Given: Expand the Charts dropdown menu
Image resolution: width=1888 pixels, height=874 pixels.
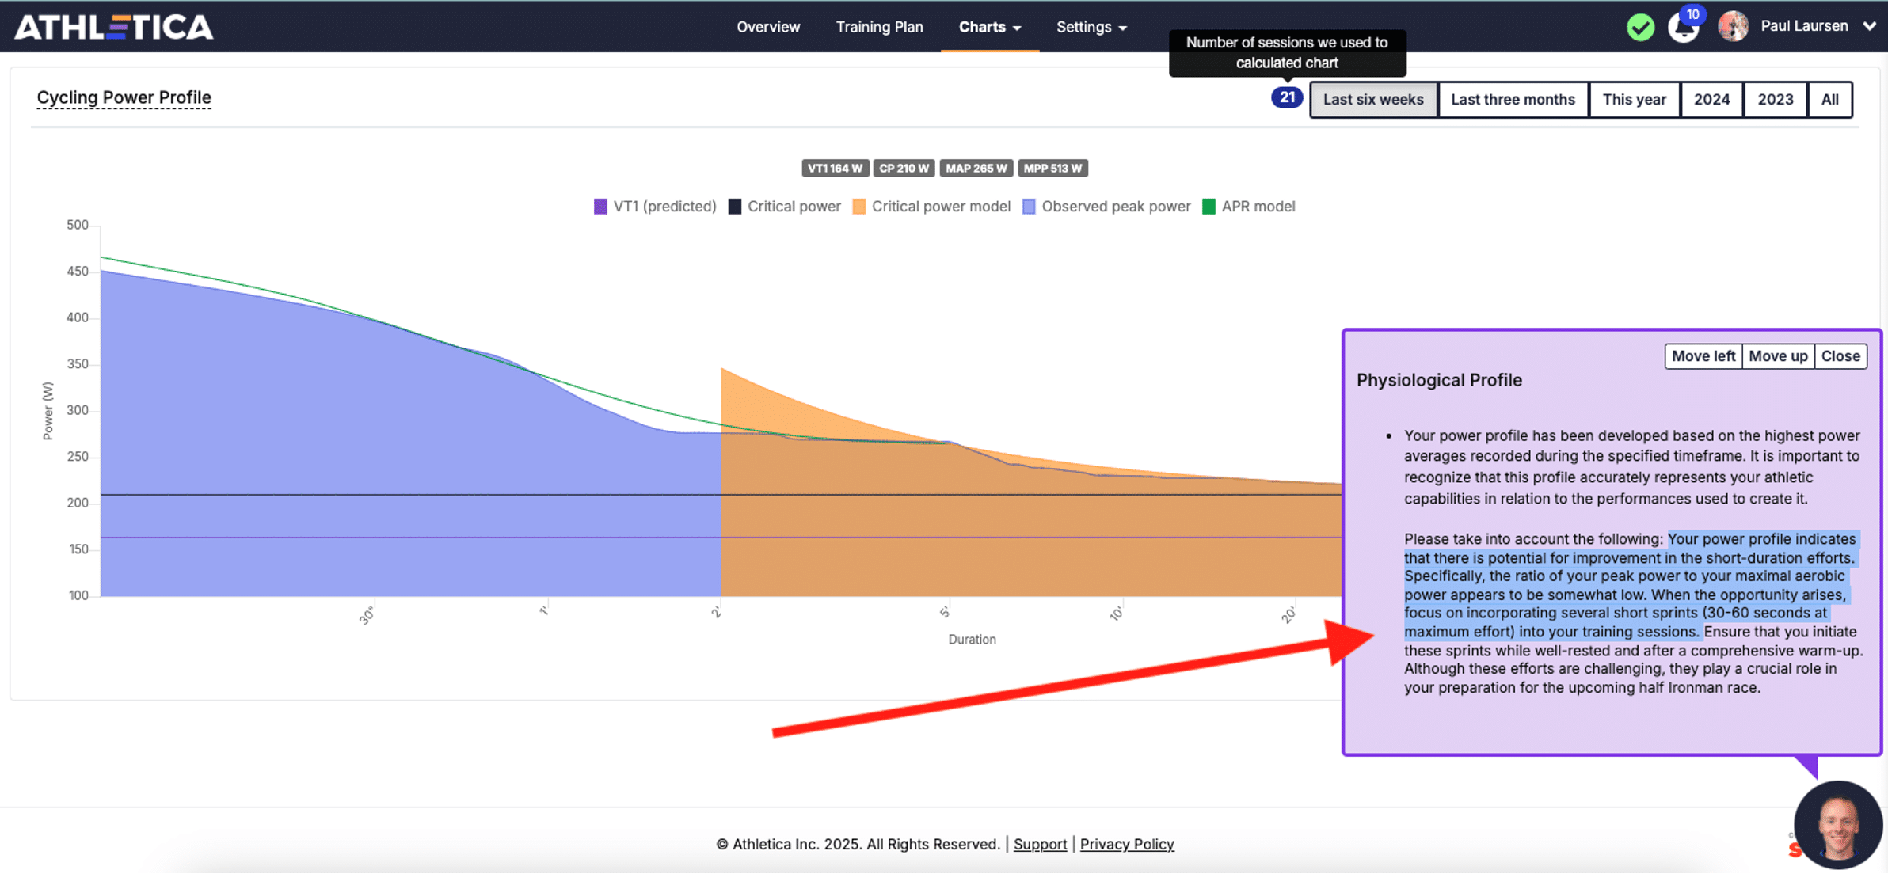Looking at the screenshot, I should pos(990,27).
